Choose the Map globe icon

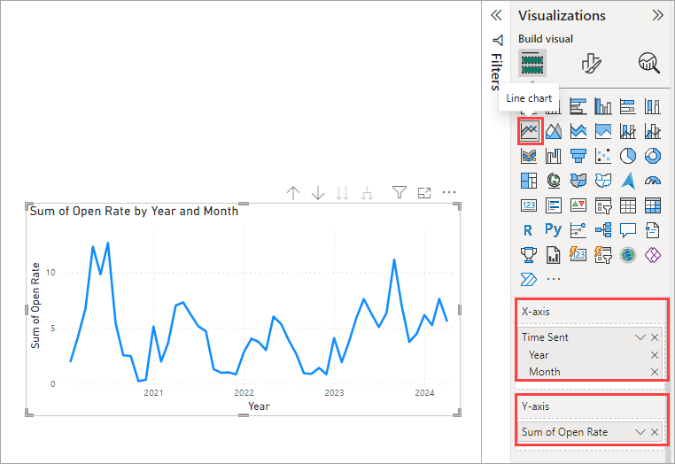(554, 181)
